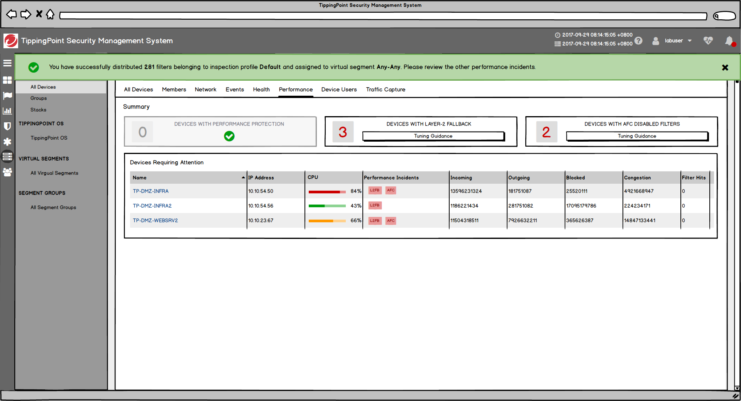741x401 pixels.
Task: Click the browser stop X icon
Action: coord(39,14)
